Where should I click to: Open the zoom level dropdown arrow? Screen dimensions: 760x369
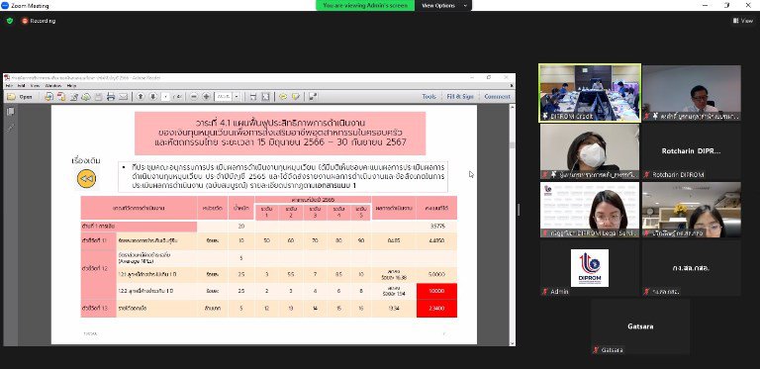click(237, 97)
